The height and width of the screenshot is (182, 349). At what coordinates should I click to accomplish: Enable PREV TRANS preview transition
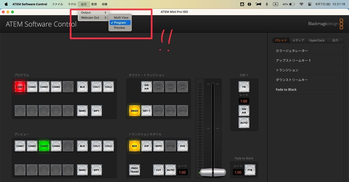134,170
